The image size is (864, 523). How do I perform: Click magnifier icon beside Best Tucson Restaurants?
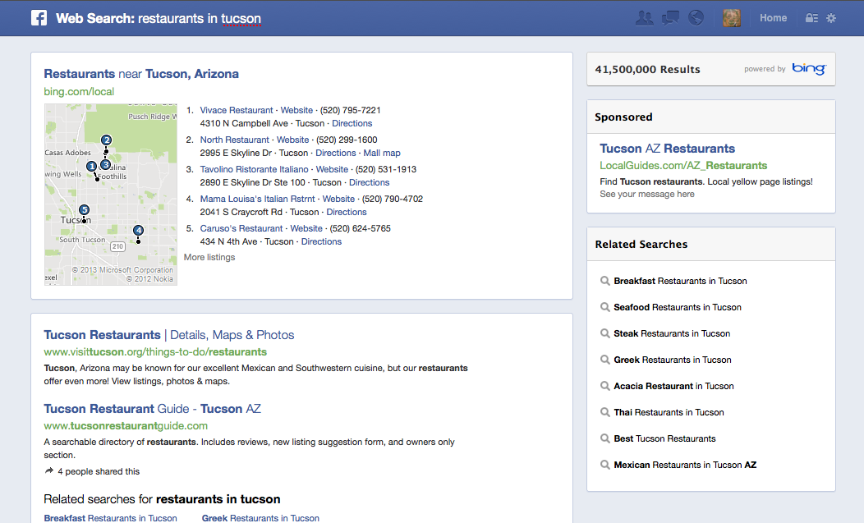pyautogui.click(x=605, y=438)
